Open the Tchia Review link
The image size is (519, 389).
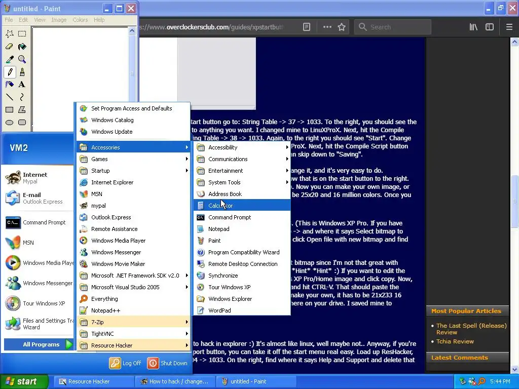pyautogui.click(x=455, y=341)
